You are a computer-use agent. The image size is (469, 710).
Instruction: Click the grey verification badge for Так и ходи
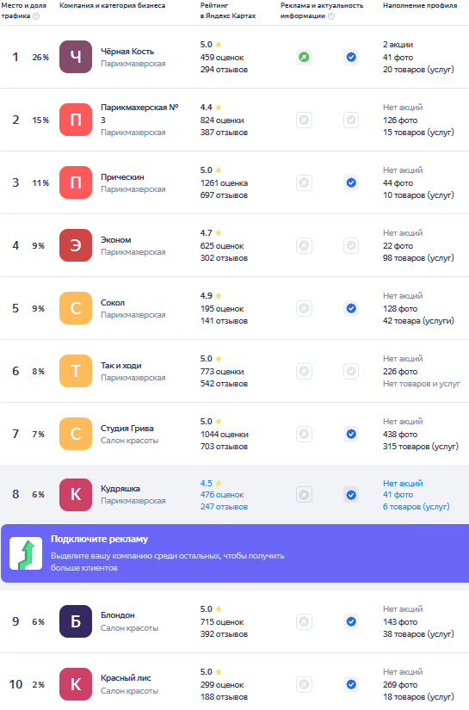[x=351, y=372]
